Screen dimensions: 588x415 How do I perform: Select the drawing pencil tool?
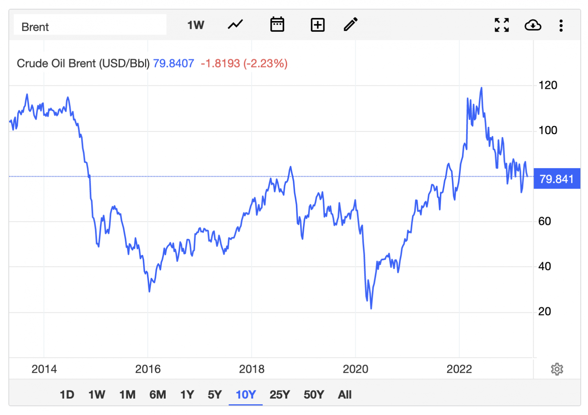coord(350,25)
